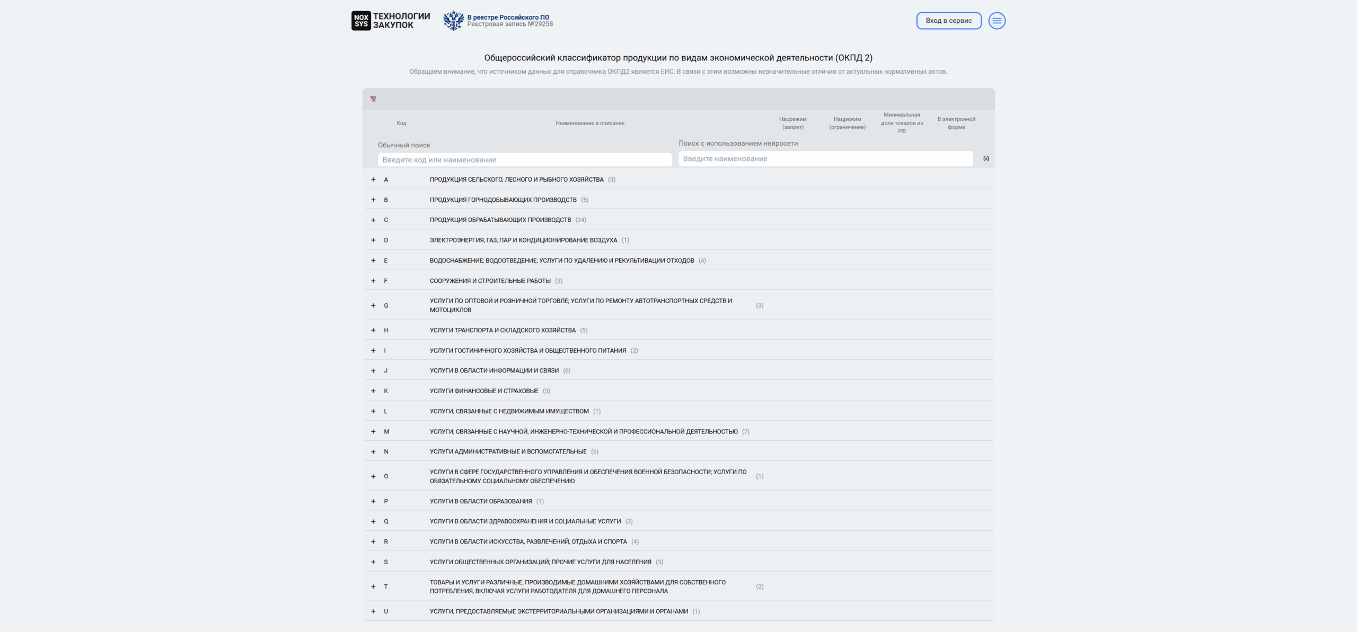Screen dimensions: 1357x632
Task: Click the 'Код' column header
Action: click(401, 123)
